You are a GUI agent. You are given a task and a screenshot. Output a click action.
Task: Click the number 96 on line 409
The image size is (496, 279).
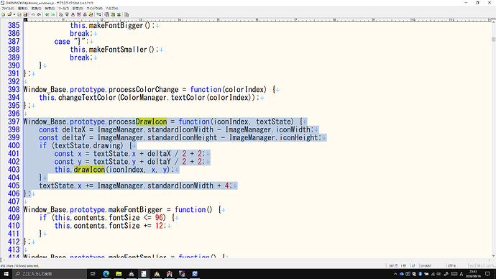[159, 218]
